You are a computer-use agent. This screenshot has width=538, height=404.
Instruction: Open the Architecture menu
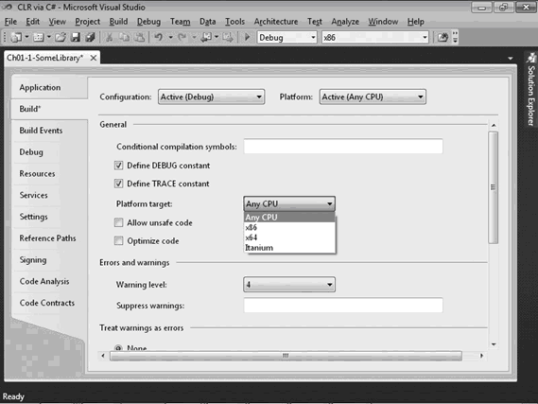pyautogui.click(x=276, y=22)
